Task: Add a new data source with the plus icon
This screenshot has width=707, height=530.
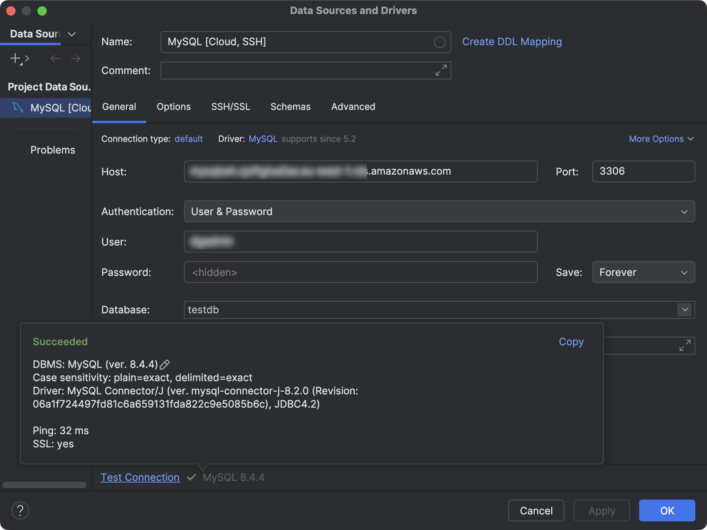Action: pyautogui.click(x=16, y=58)
